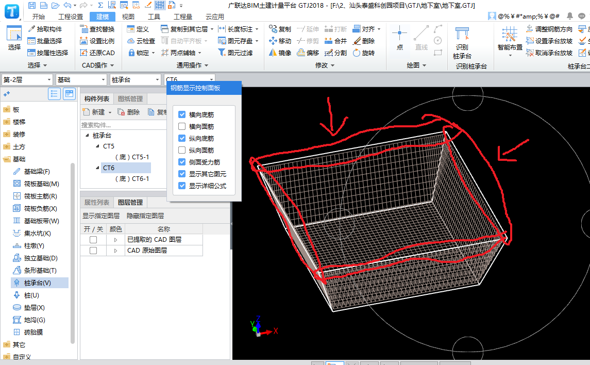The width and height of the screenshot is (590, 365).
Task: Restore the drawing with 还原CAD
Action: [97, 53]
